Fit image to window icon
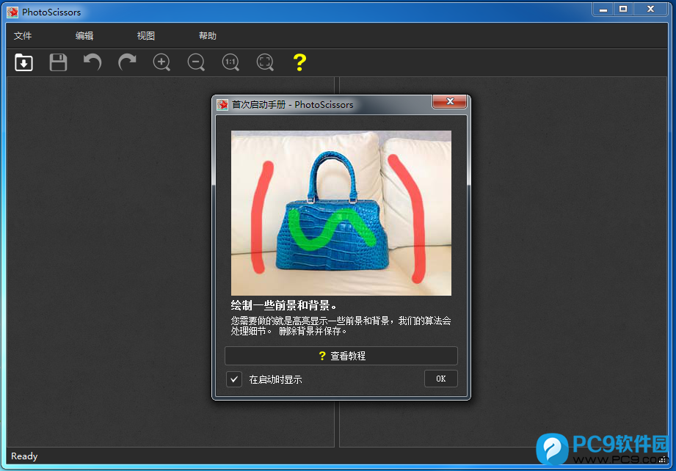Viewport: 676px width, 471px height. pos(265,62)
